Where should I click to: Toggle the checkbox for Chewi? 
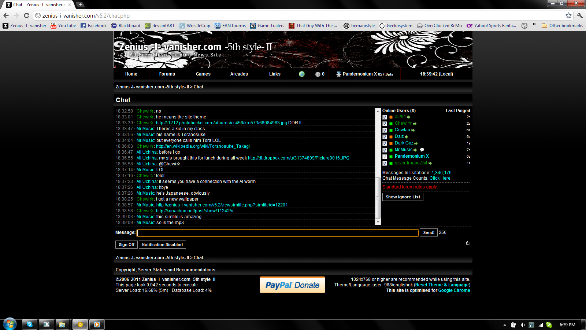385,124
